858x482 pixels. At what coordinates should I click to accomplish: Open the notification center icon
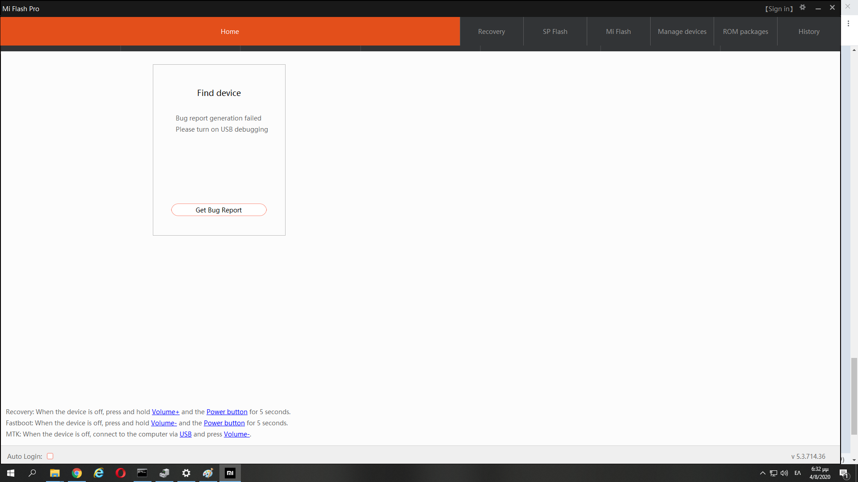click(x=844, y=473)
